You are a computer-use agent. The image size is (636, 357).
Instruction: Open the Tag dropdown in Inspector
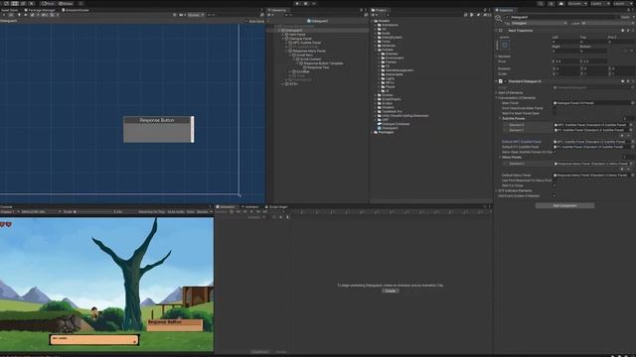(539, 23)
